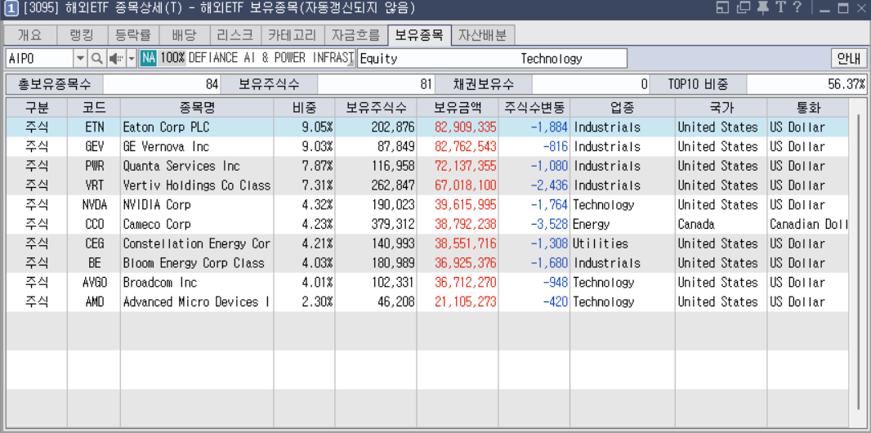This screenshot has height=433, width=871.
Task: Click the 안내 button
Action: tap(848, 58)
